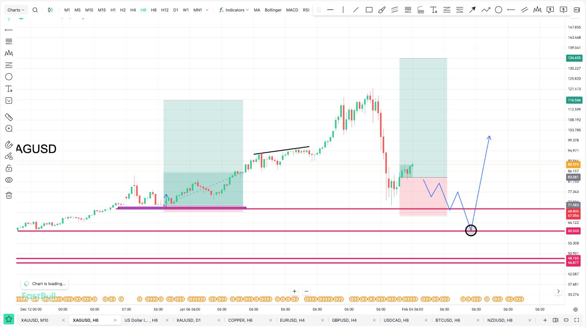This screenshot has height=327, width=586.
Task: Change the candlestick chart type icon
Action: pos(51,10)
